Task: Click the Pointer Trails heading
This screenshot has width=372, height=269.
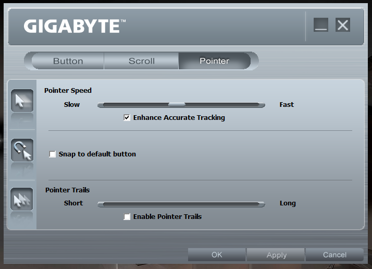Action: (x=67, y=190)
